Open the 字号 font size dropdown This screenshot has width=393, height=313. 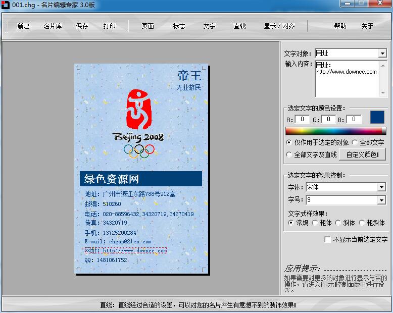coord(381,200)
